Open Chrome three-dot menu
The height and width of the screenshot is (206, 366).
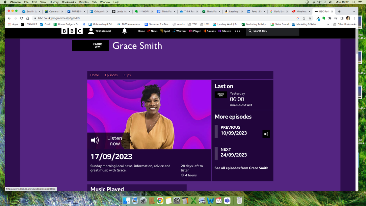click(354, 18)
